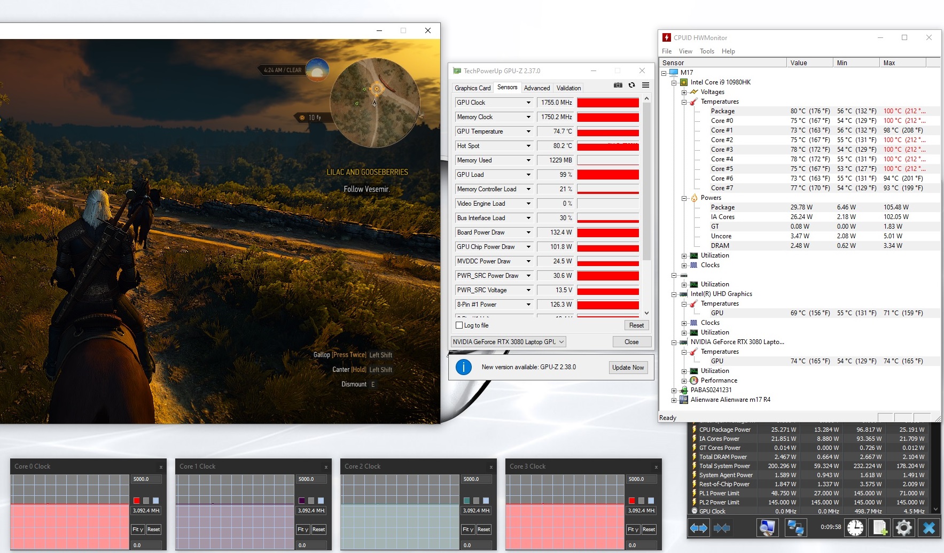Open the Tools menu in HWMonitor
944x553 pixels.
click(x=707, y=51)
